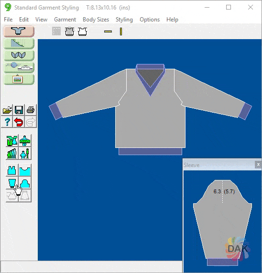
Task: Select the vertical ruler tool
Action: click(121, 31)
